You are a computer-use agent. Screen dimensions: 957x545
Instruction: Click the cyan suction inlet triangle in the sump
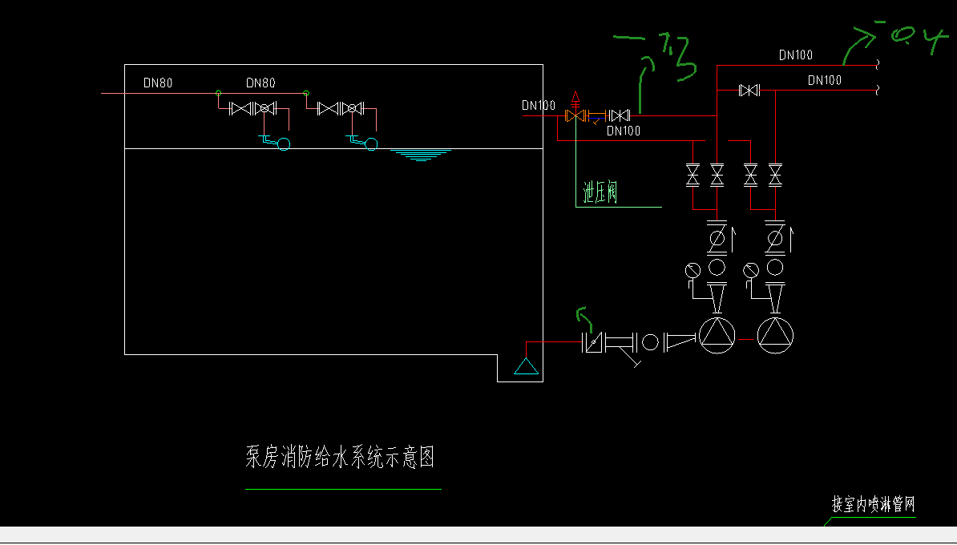526,365
